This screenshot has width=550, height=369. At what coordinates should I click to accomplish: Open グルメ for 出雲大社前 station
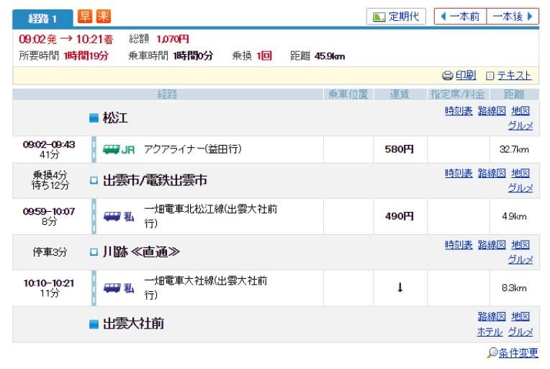pos(520,332)
